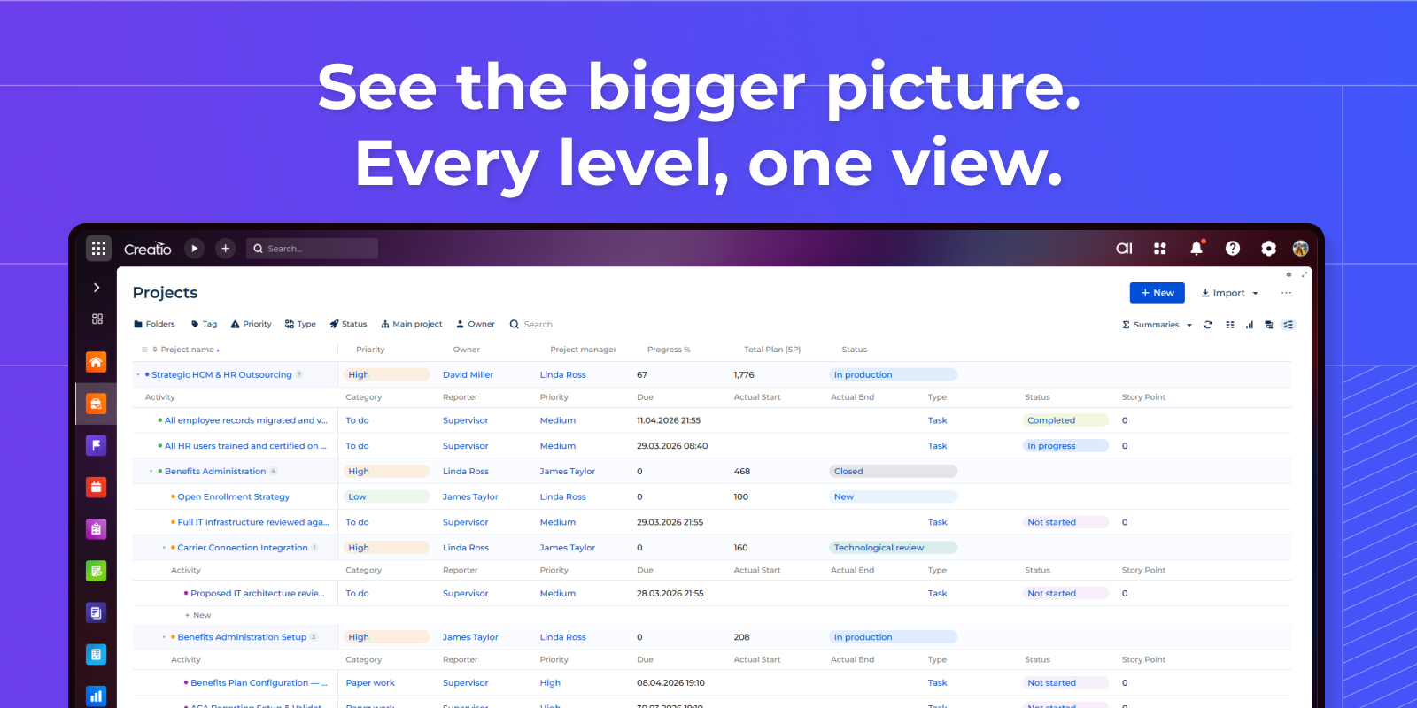The image size is (1417, 708).
Task: Open the Import dropdown
Action: [x=1228, y=293]
